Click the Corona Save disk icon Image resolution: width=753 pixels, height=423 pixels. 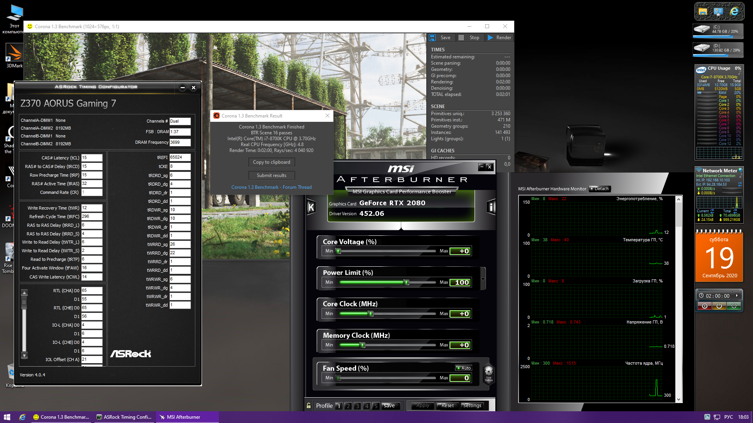[x=432, y=38]
